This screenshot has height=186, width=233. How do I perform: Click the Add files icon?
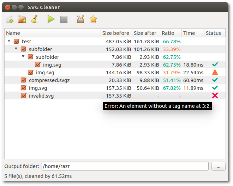pyautogui.click(x=10, y=19)
